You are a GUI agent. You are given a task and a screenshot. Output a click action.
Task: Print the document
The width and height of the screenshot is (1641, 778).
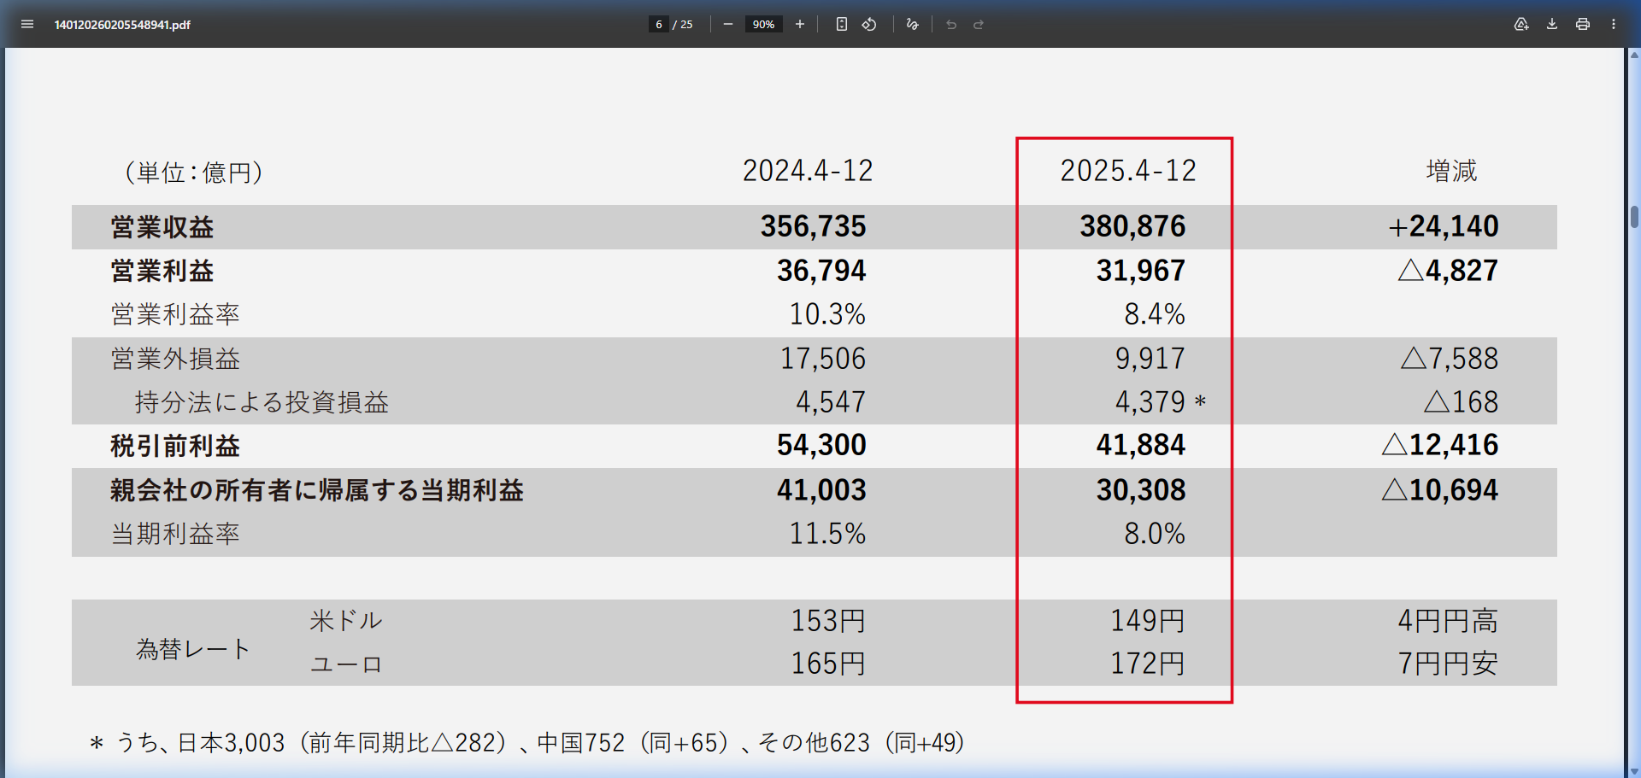[1583, 25]
